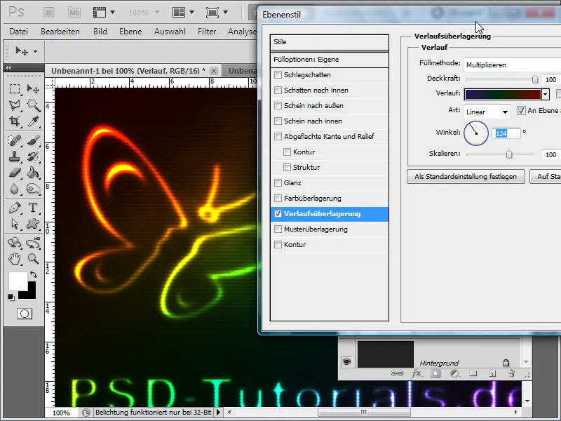Add a layer style via fx icon

pos(416,373)
